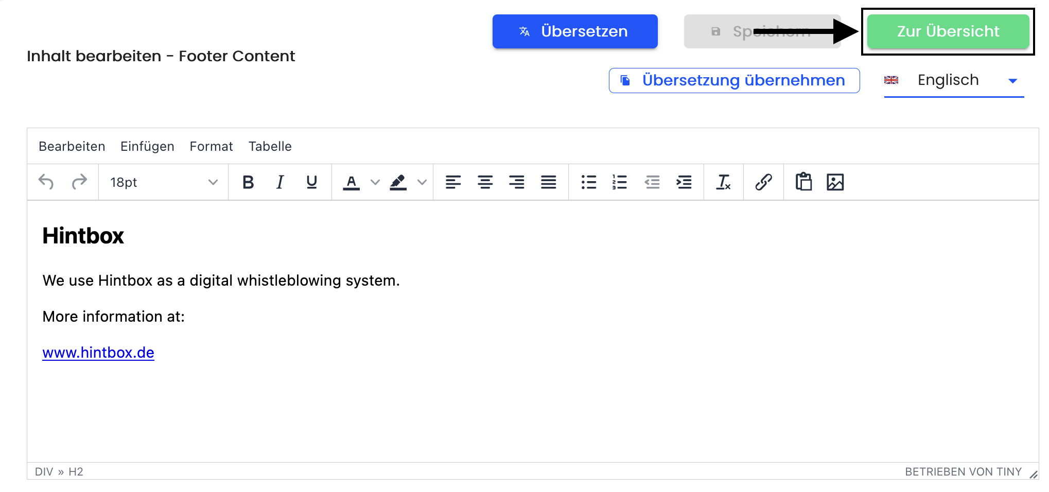Toggle bold formatting
Screen dimensions: 1049x492
(248, 182)
